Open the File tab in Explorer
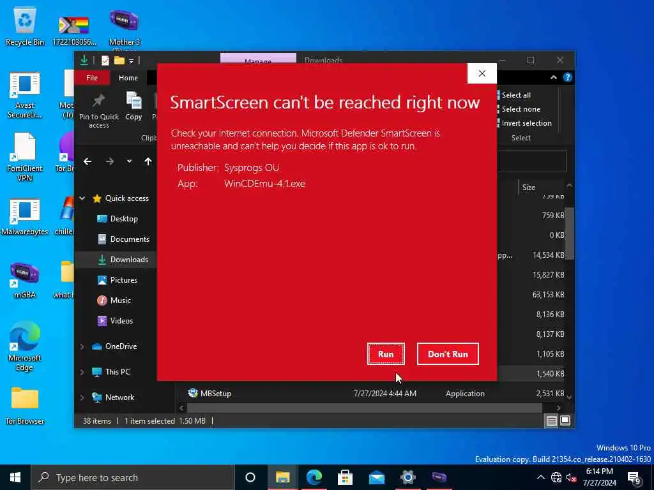This screenshot has width=654, height=490. pyautogui.click(x=92, y=78)
